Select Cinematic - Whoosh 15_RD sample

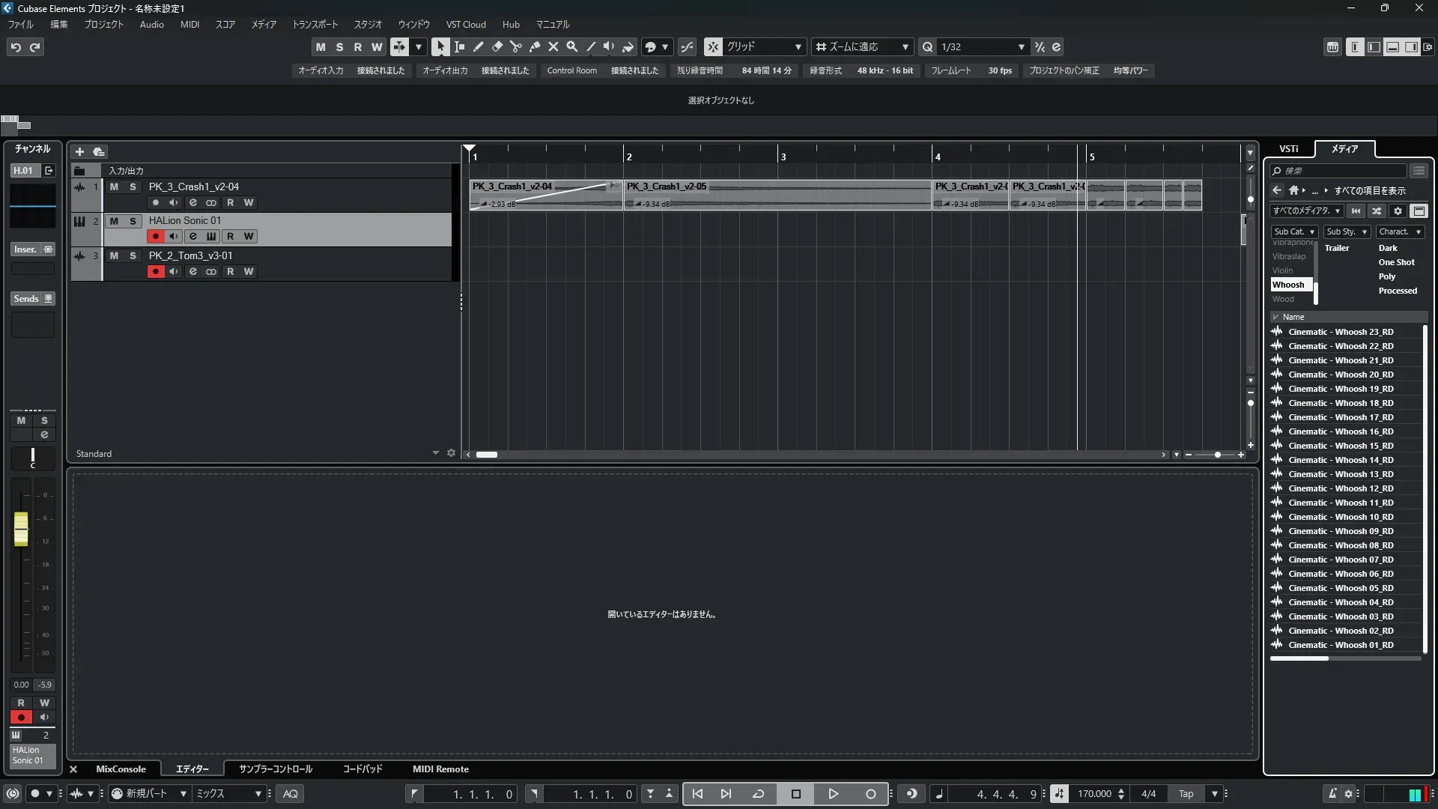(1340, 446)
